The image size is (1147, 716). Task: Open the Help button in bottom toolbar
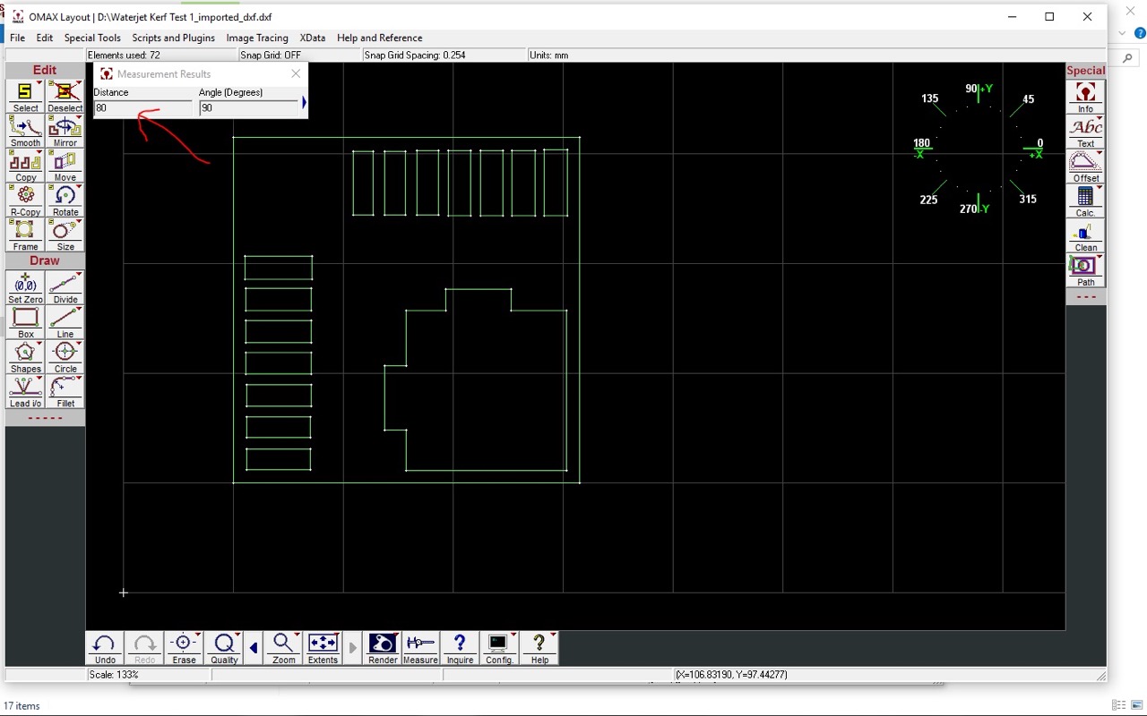[539, 648]
